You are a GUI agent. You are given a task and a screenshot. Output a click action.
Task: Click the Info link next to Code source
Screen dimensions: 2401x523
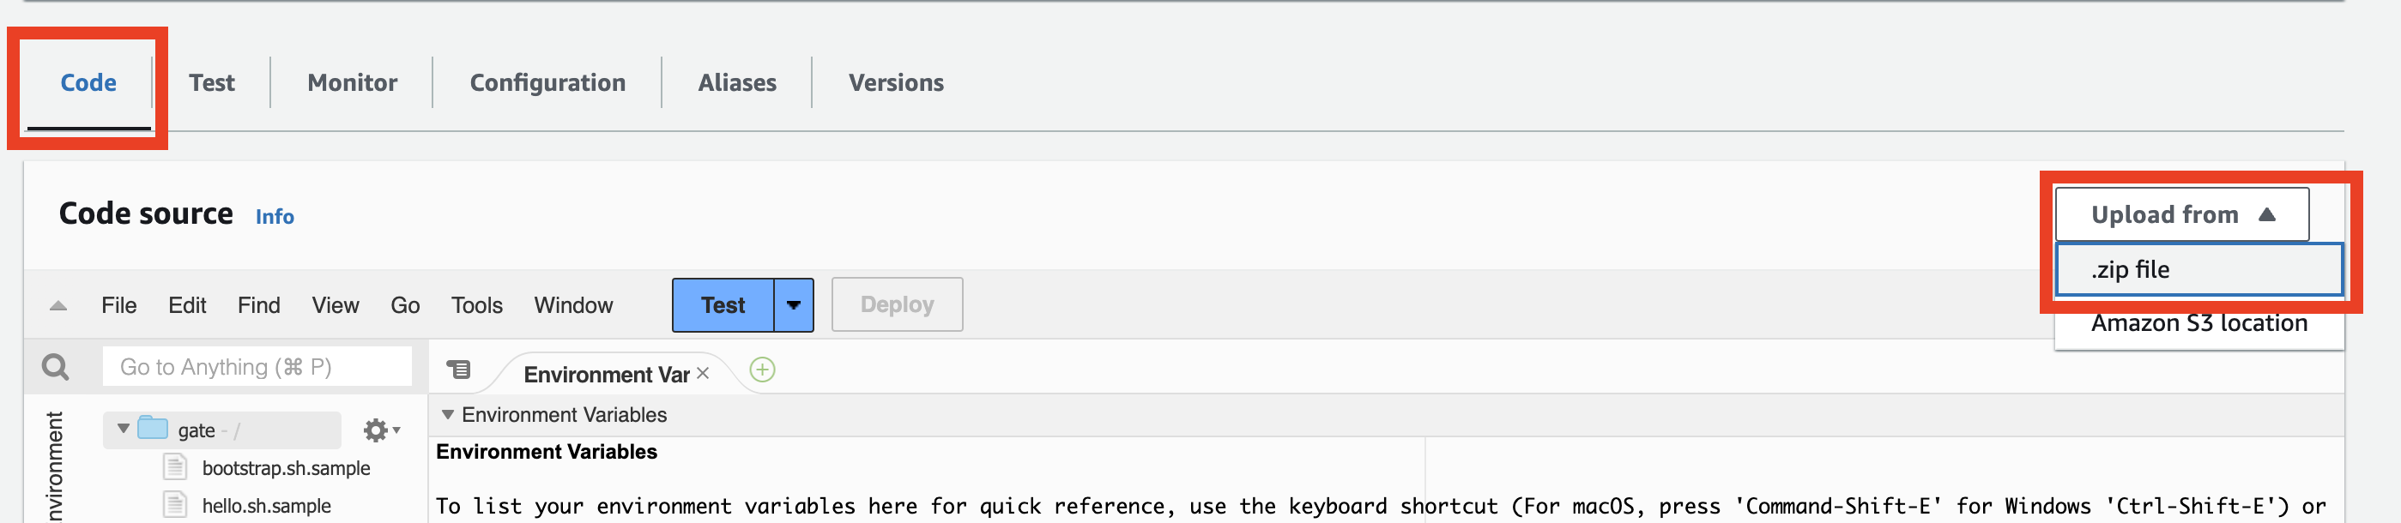(x=275, y=217)
